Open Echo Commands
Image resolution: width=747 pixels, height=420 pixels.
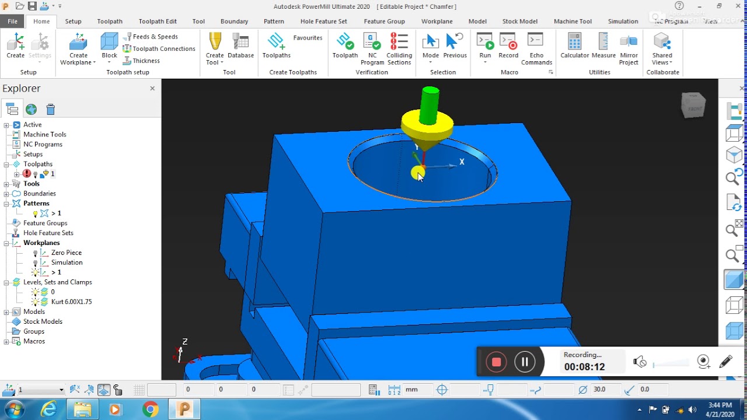pos(536,49)
